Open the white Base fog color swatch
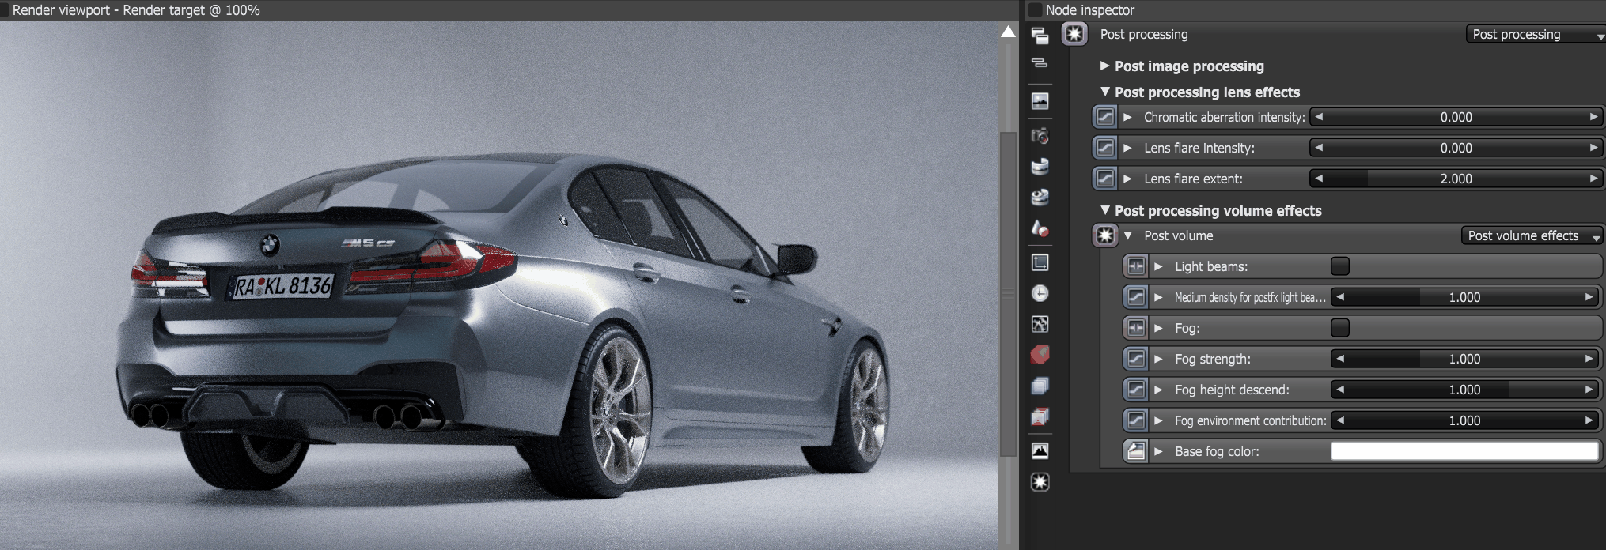 tap(1464, 451)
